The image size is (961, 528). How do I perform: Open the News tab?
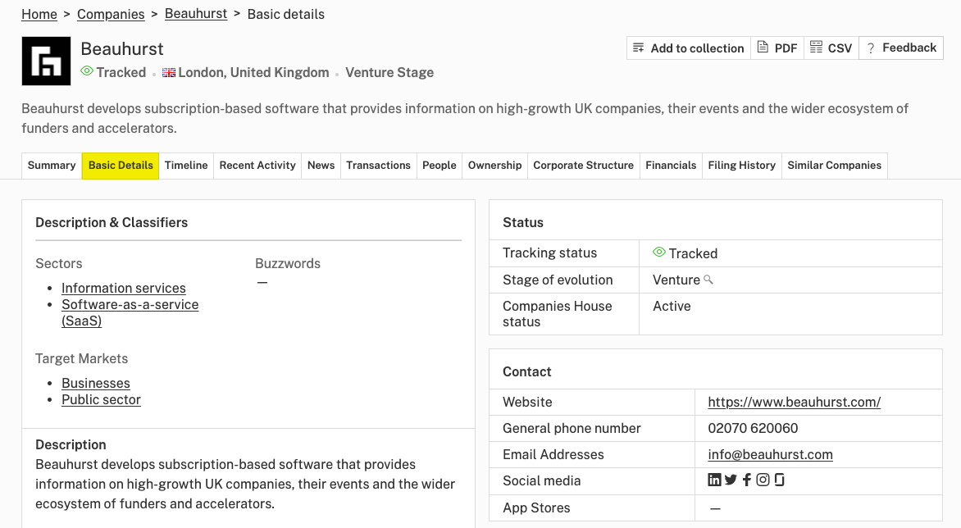[321, 166]
